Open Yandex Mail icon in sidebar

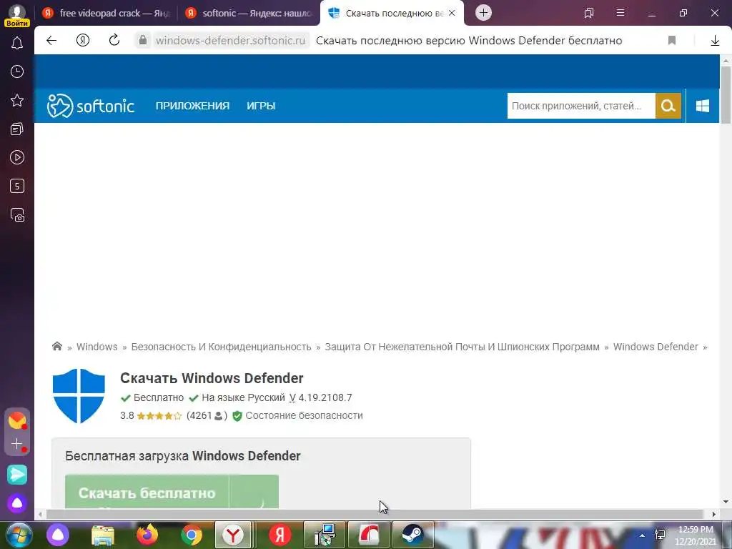pos(17,420)
